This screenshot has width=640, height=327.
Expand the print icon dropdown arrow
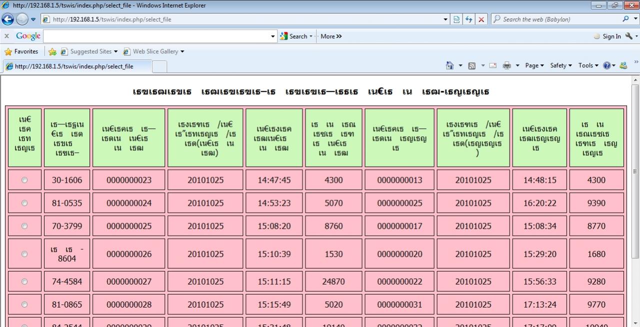point(517,65)
